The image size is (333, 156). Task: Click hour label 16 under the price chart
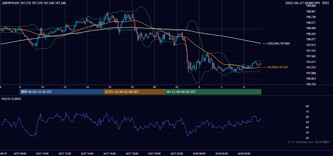pos(110,87)
